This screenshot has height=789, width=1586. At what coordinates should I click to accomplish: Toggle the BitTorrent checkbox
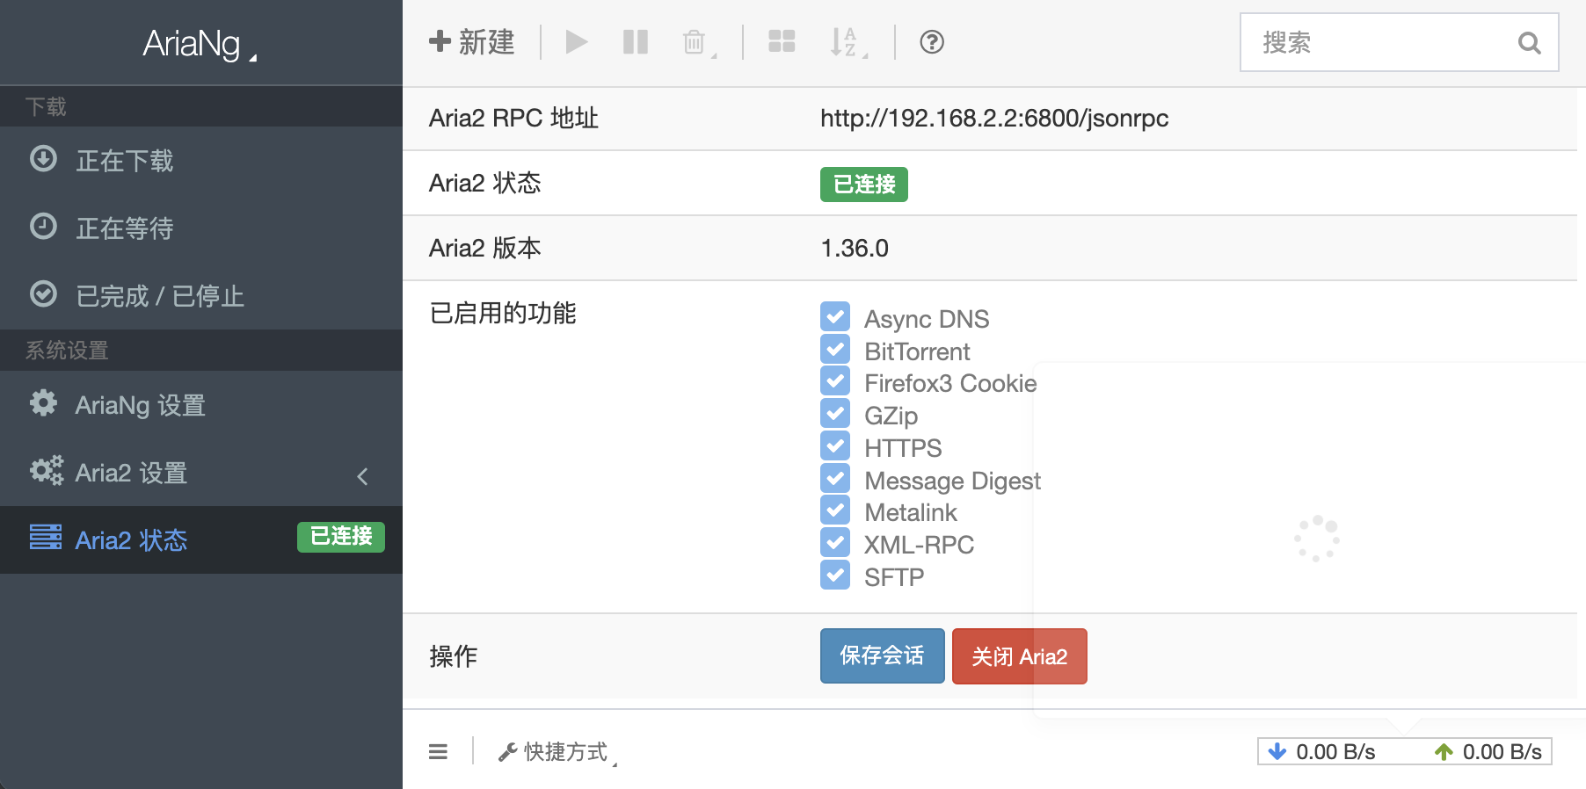click(x=835, y=350)
